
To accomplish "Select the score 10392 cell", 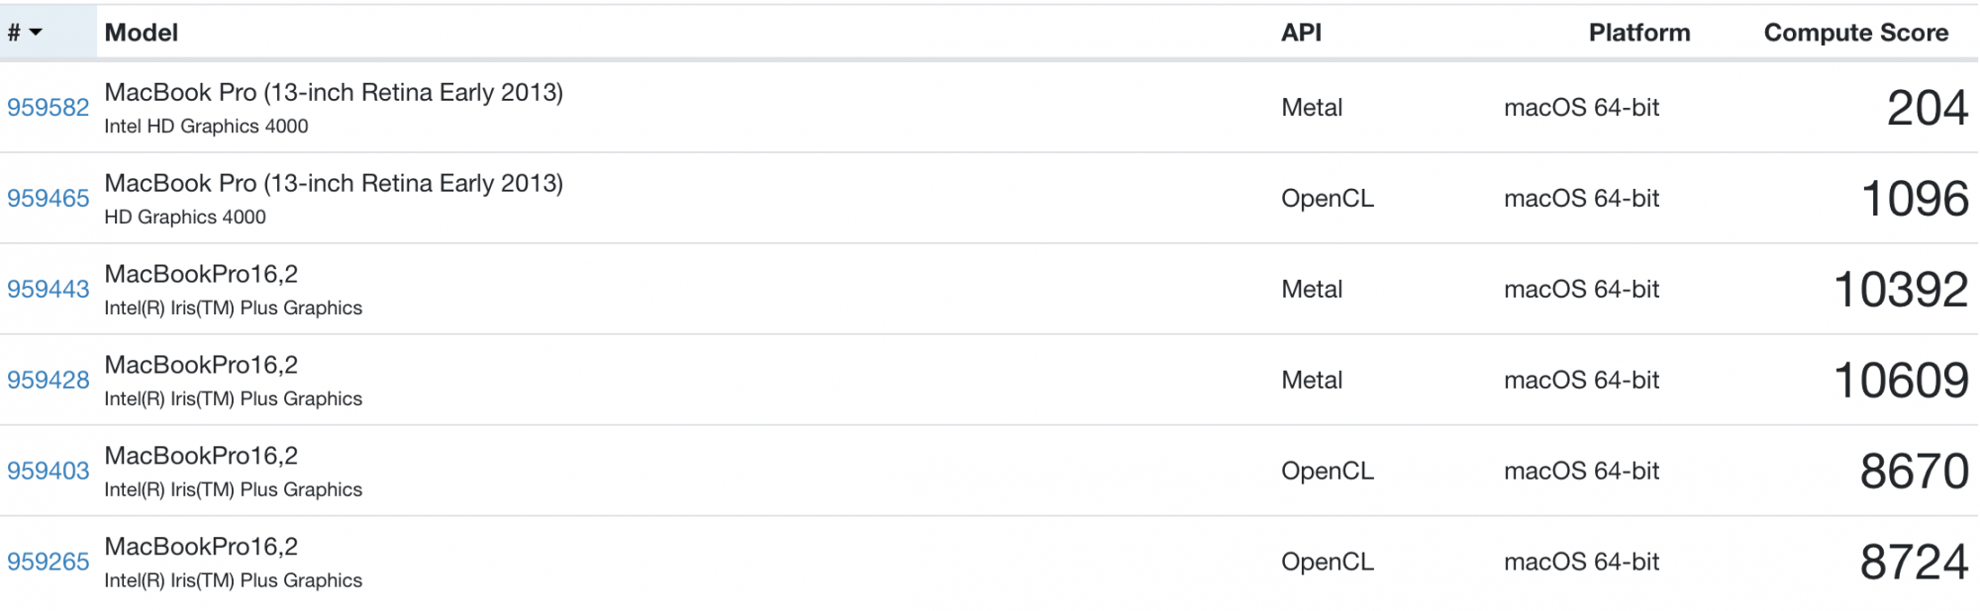I will (x=1902, y=290).
